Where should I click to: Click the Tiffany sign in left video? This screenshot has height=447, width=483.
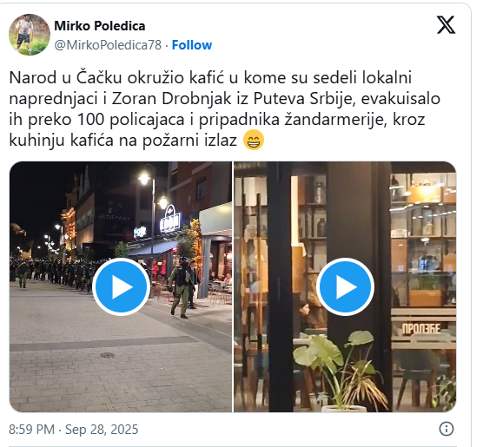coord(115,218)
